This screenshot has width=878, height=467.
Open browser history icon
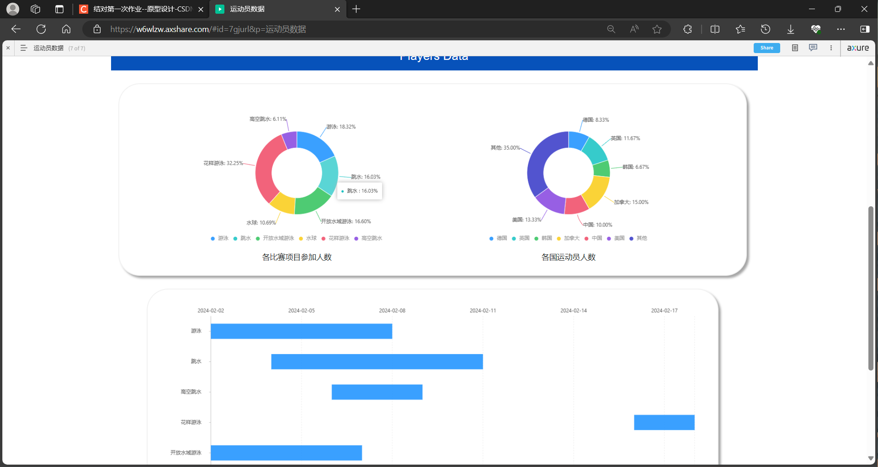[x=765, y=29]
